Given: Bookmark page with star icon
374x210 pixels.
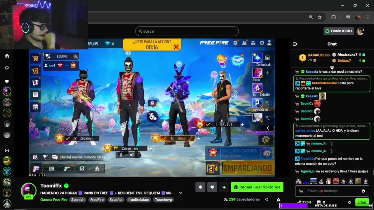Looking at the screenshot, I should pyautogui.click(x=320, y=17).
